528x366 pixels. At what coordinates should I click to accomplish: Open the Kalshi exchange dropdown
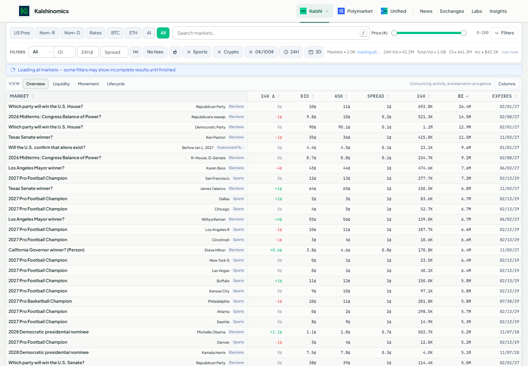click(x=315, y=11)
